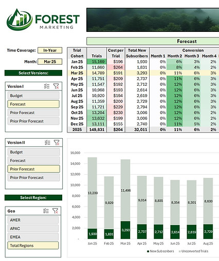Click Aug 25 new subscribers bar 2,729
The width and height of the screenshot is (219, 261).
(208, 232)
